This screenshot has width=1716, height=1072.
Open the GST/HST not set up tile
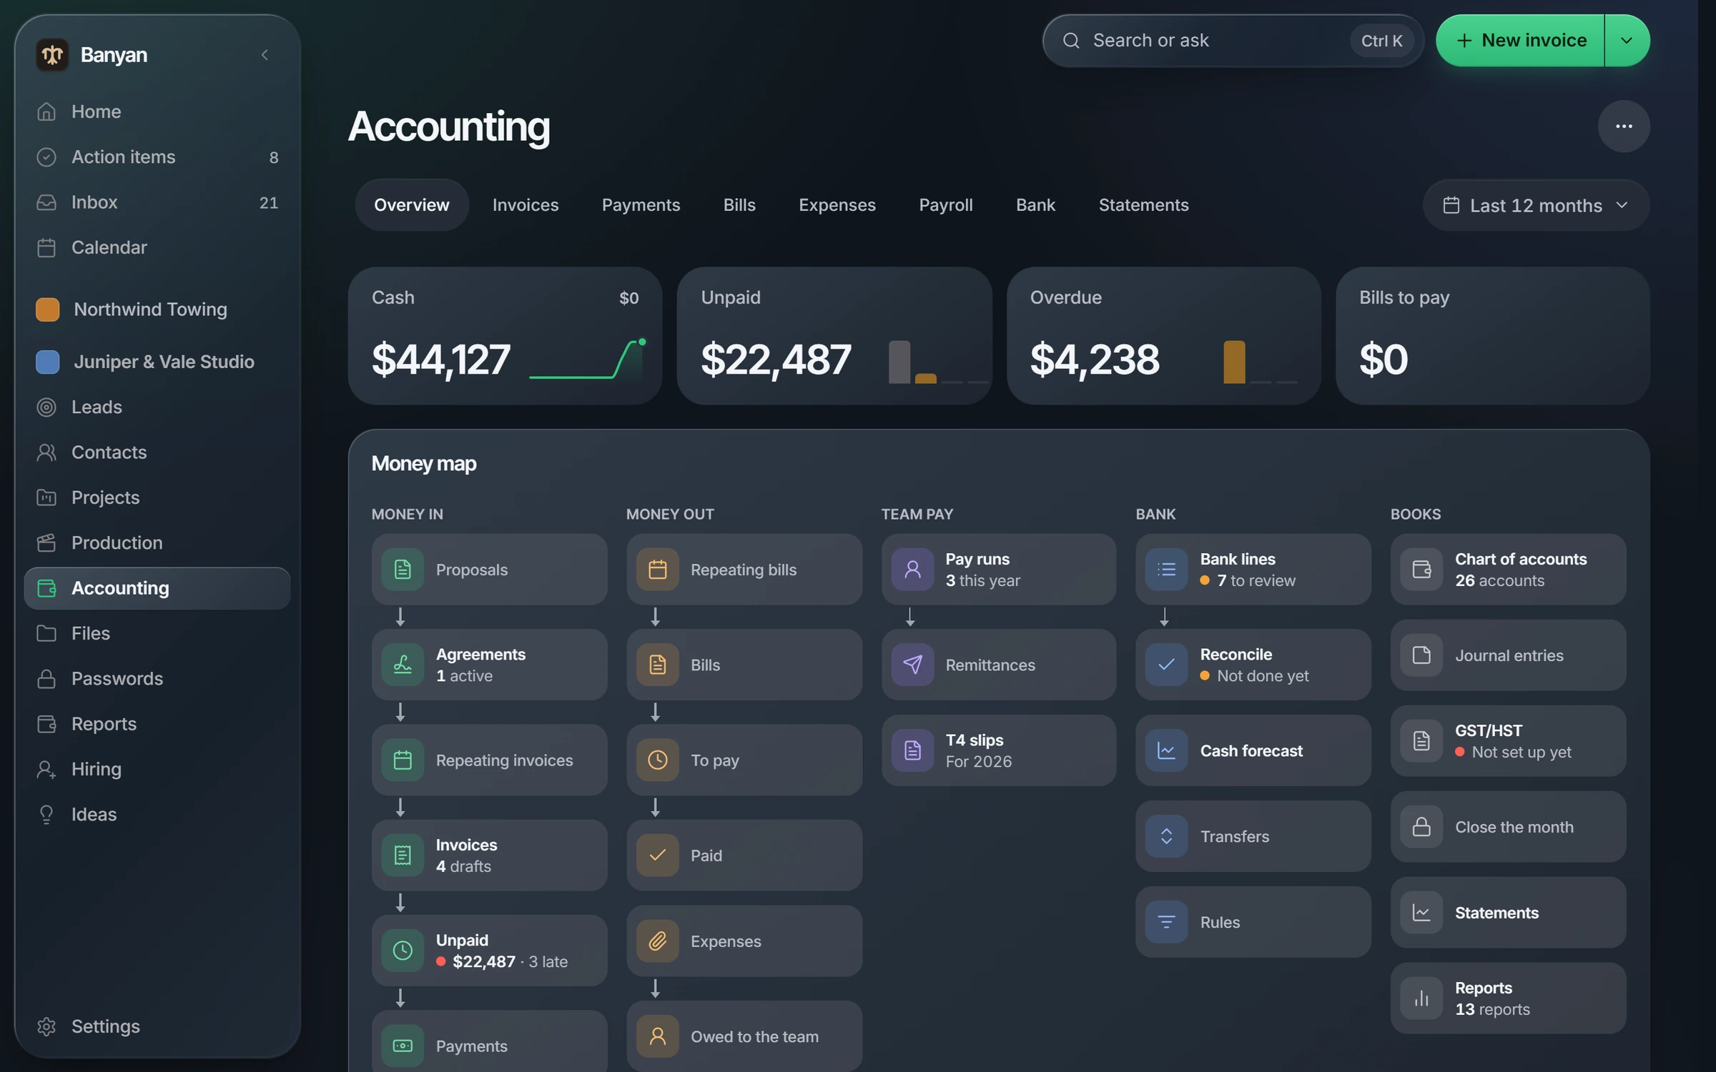click(x=1509, y=741)
